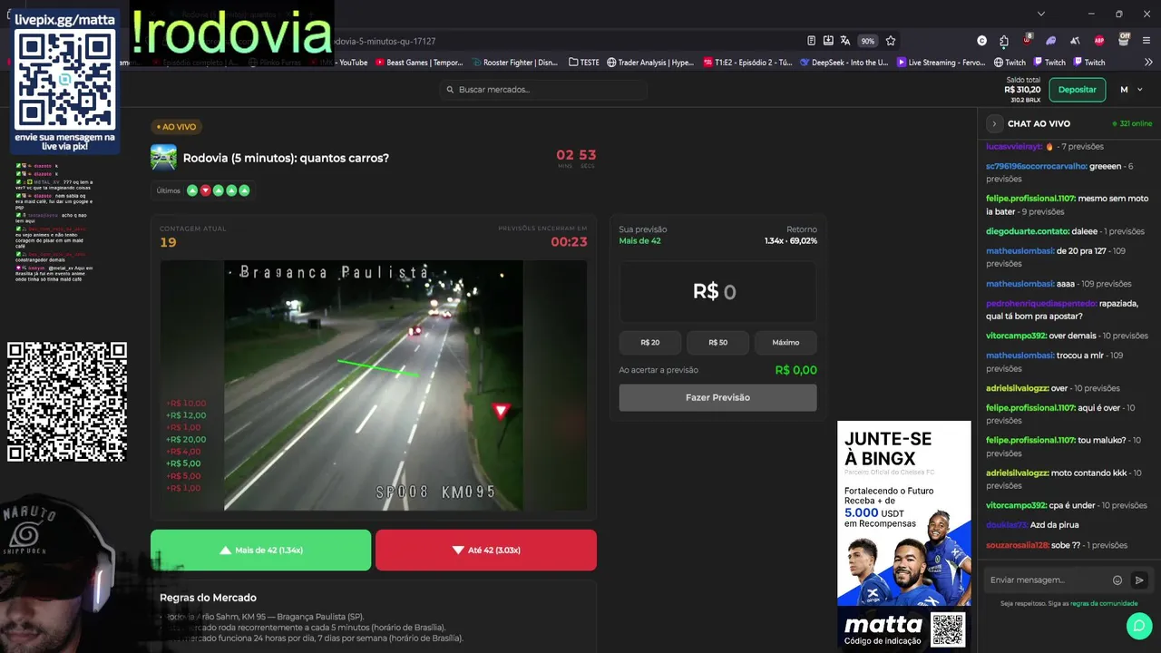Click the Contagem atual value 19
The height and width of the screenshot is (653, 1161).
click(x=168, y=243)
